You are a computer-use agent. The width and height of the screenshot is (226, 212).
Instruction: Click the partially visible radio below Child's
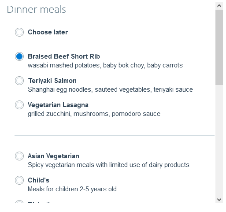(x=19, y=202)
